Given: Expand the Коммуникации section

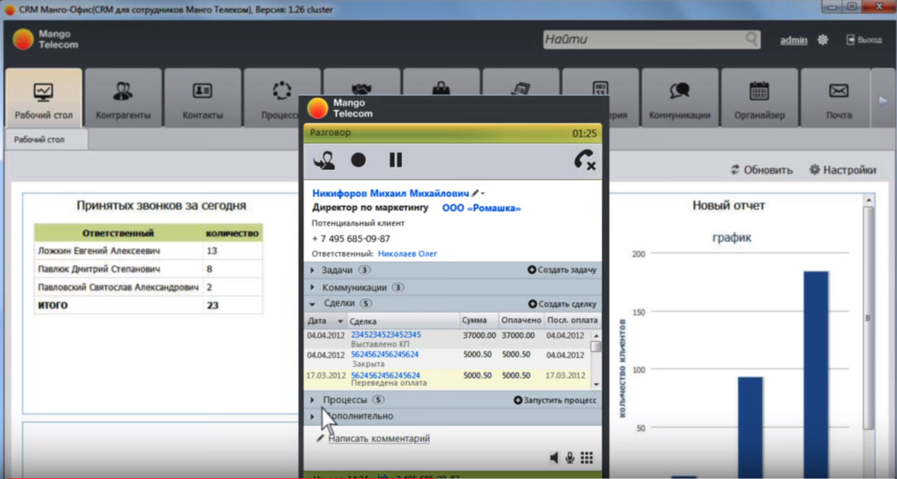Looking at the screenshot, I should (313, 288).
